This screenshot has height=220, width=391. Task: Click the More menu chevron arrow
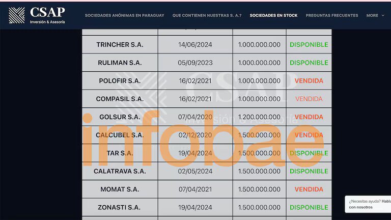pyautogui.click(x=383, y=15)
